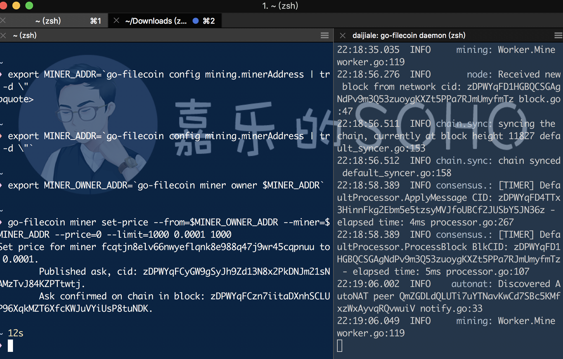Switch to the ~ (zsh) ⌘1 tab
Image resolution: width=563 pixels, height=359 pixels.
54,21
